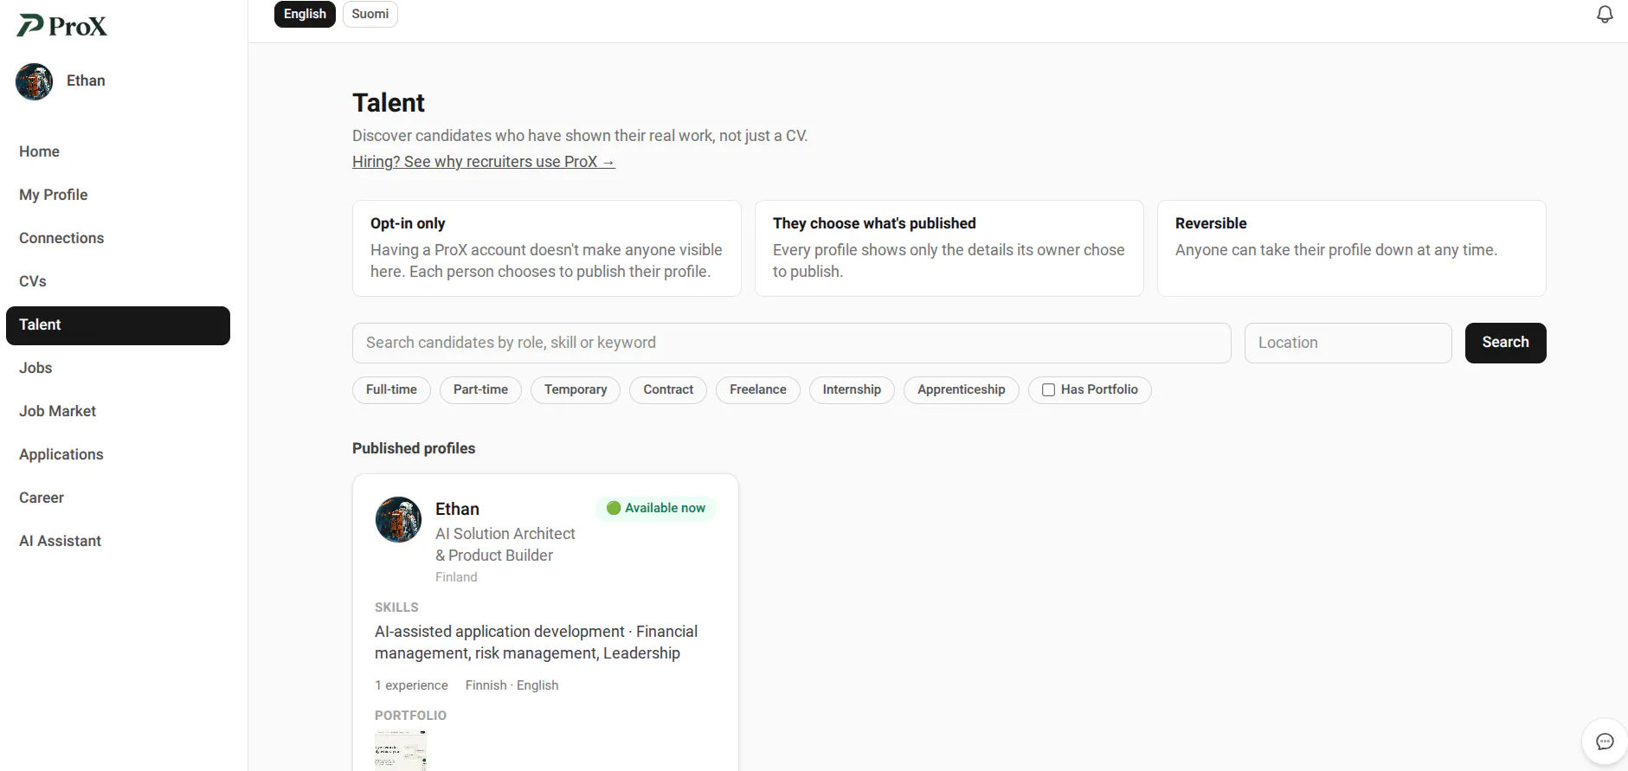Click the 'Opt-in only' info card
The height and width of the screenshot is (771, 1628).
tap(547, 248)
